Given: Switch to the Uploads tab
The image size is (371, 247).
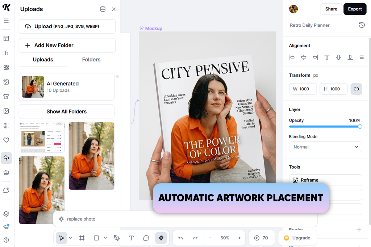Looking at the screenshot, I should click(43, 60).
